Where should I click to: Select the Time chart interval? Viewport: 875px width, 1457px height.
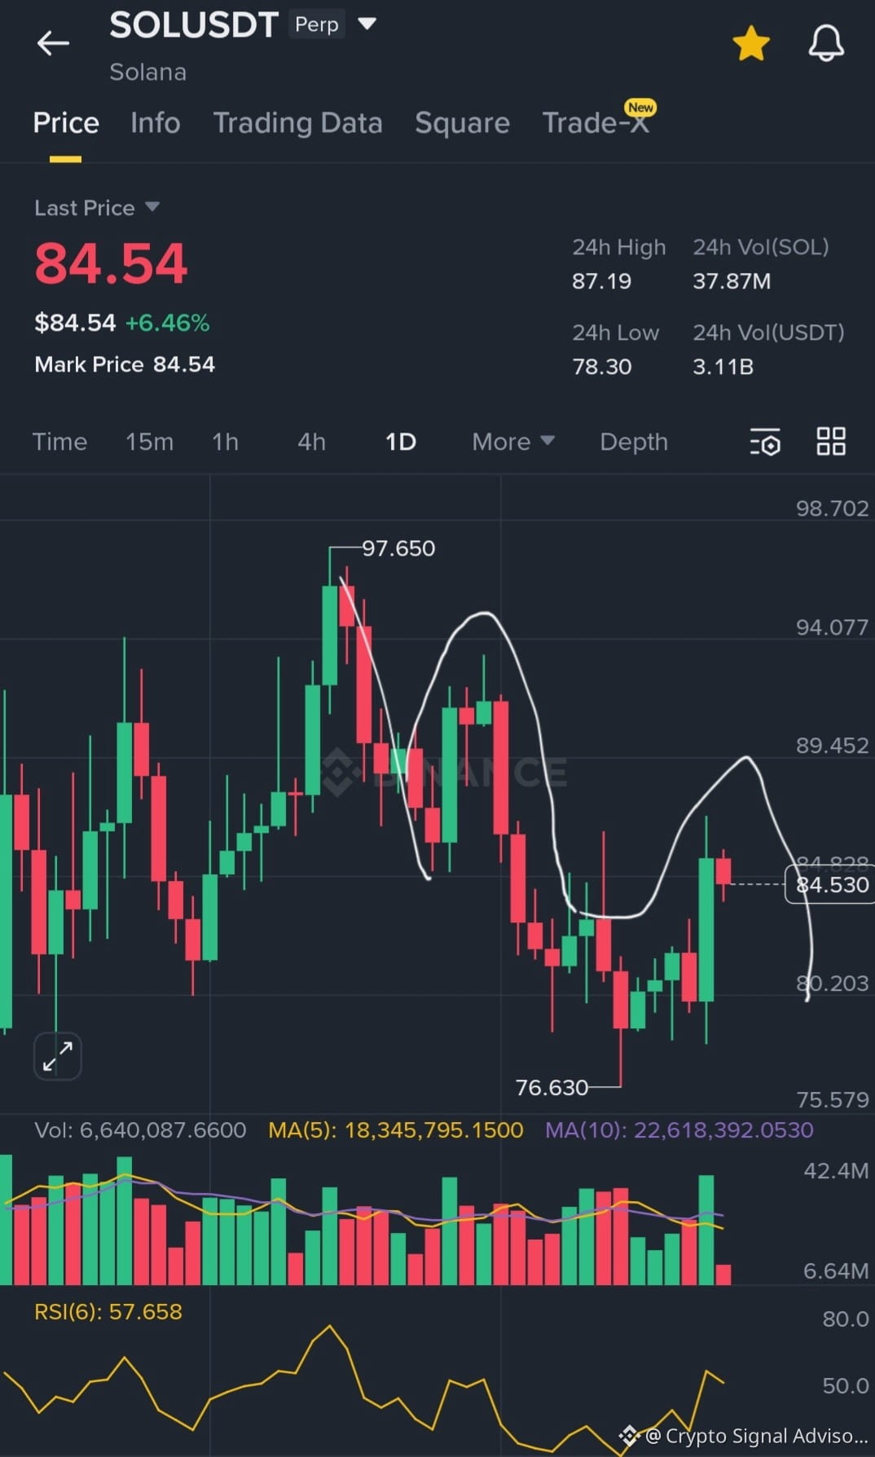click(x=59, y=442)
